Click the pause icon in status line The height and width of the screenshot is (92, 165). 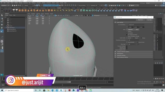124,5
